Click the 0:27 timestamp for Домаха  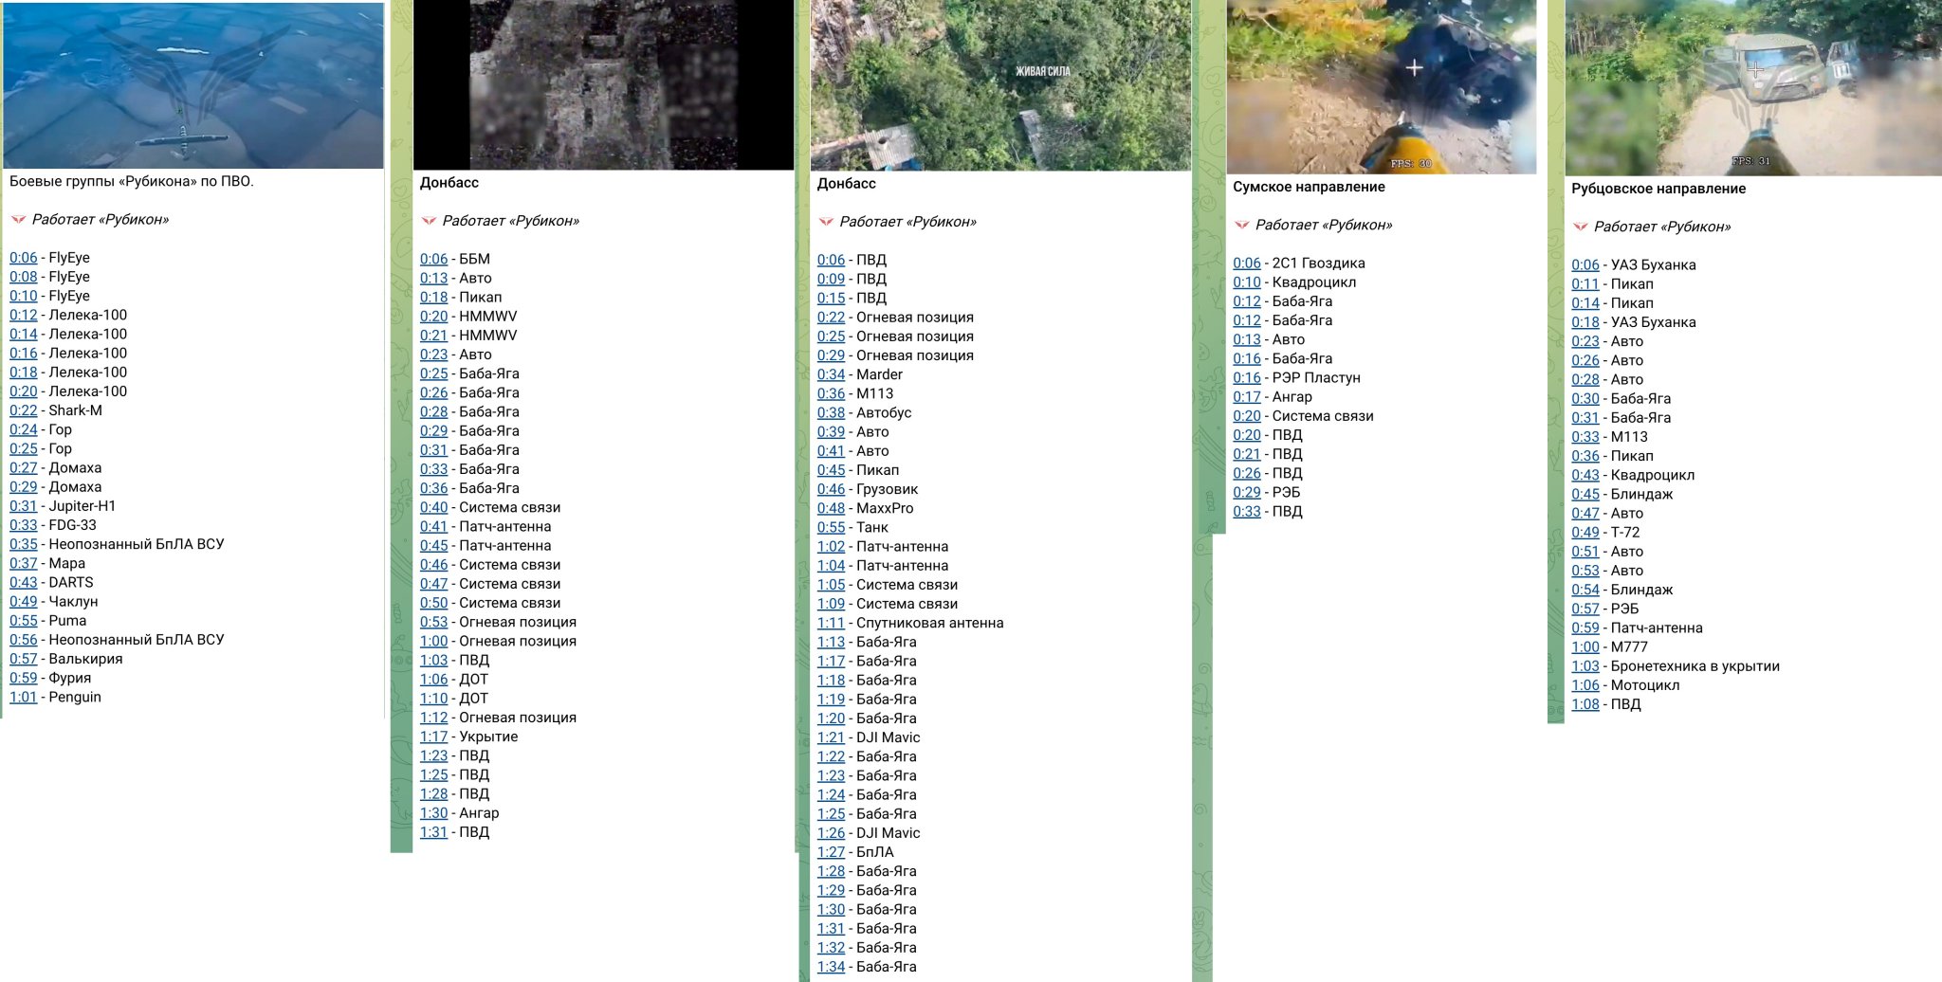(x=24, y=468)
